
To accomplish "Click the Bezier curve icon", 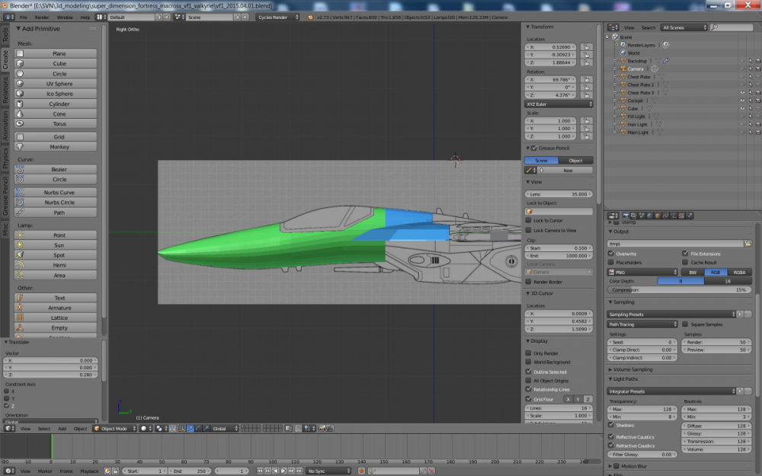I will coord(20,169).
